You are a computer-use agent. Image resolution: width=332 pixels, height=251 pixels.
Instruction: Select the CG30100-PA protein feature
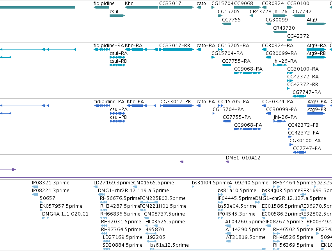[291, 145]
